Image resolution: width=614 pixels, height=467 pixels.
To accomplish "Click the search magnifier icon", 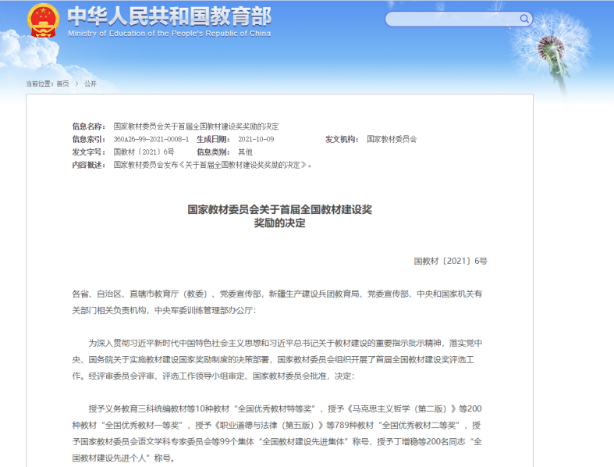I will 524,19.
